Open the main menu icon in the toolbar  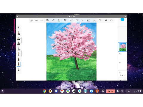click(x=31, y=21)
